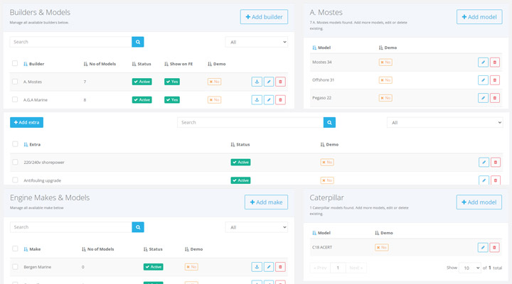Viewport: 512px width, 284px height.
Task: Run the builders search with magnifier button
Action: click(x=138, y=42)
